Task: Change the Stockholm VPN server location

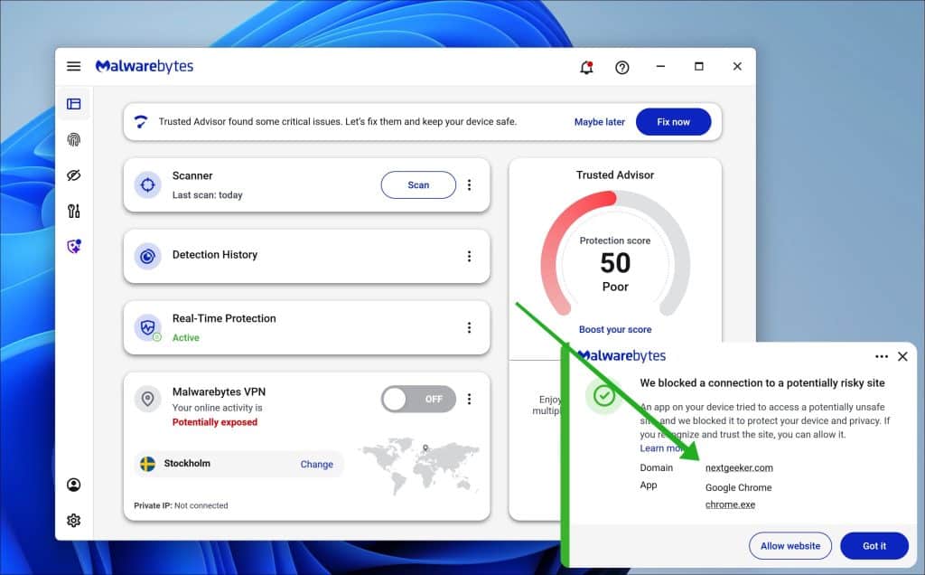Action: pos(317,464)
